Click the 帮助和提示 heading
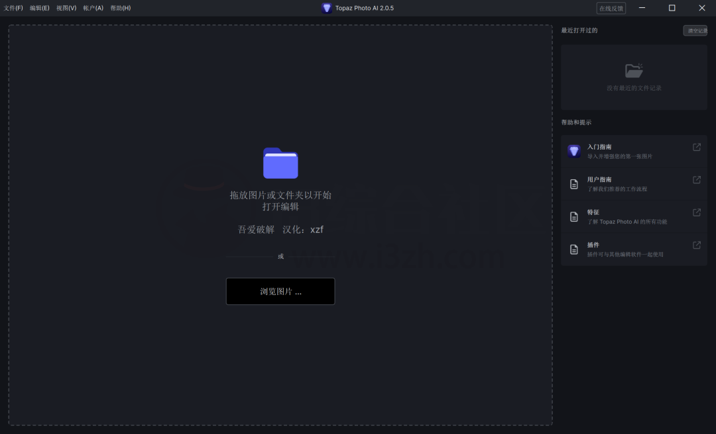This screenshot has width=716, height=434. pyautogui.click(x=576, y=122)
